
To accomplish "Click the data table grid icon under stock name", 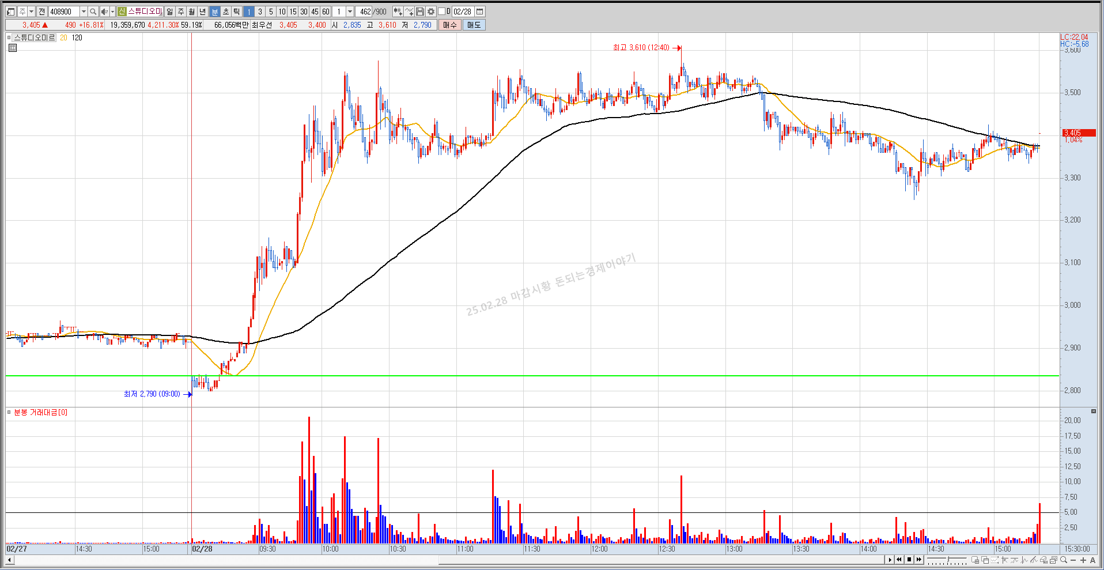I will point(13,48).
